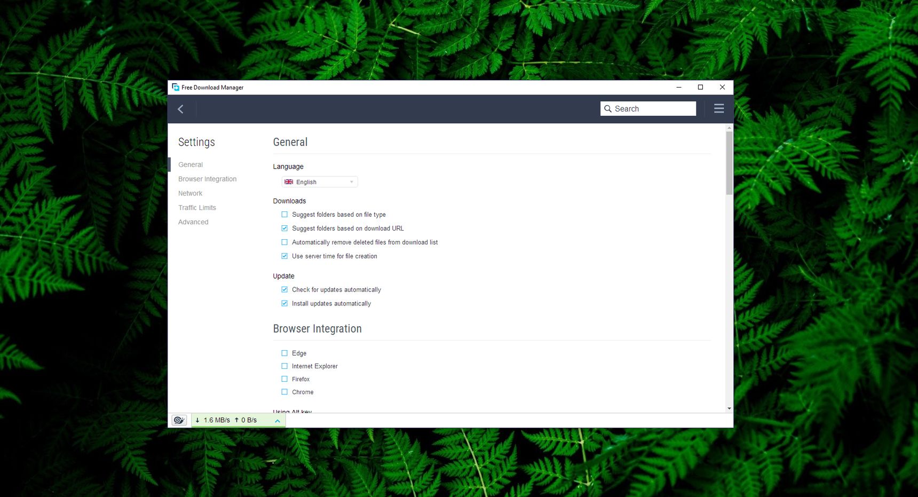
Task: Enable Automatically remove deleted files option
Action: [284, 242]
